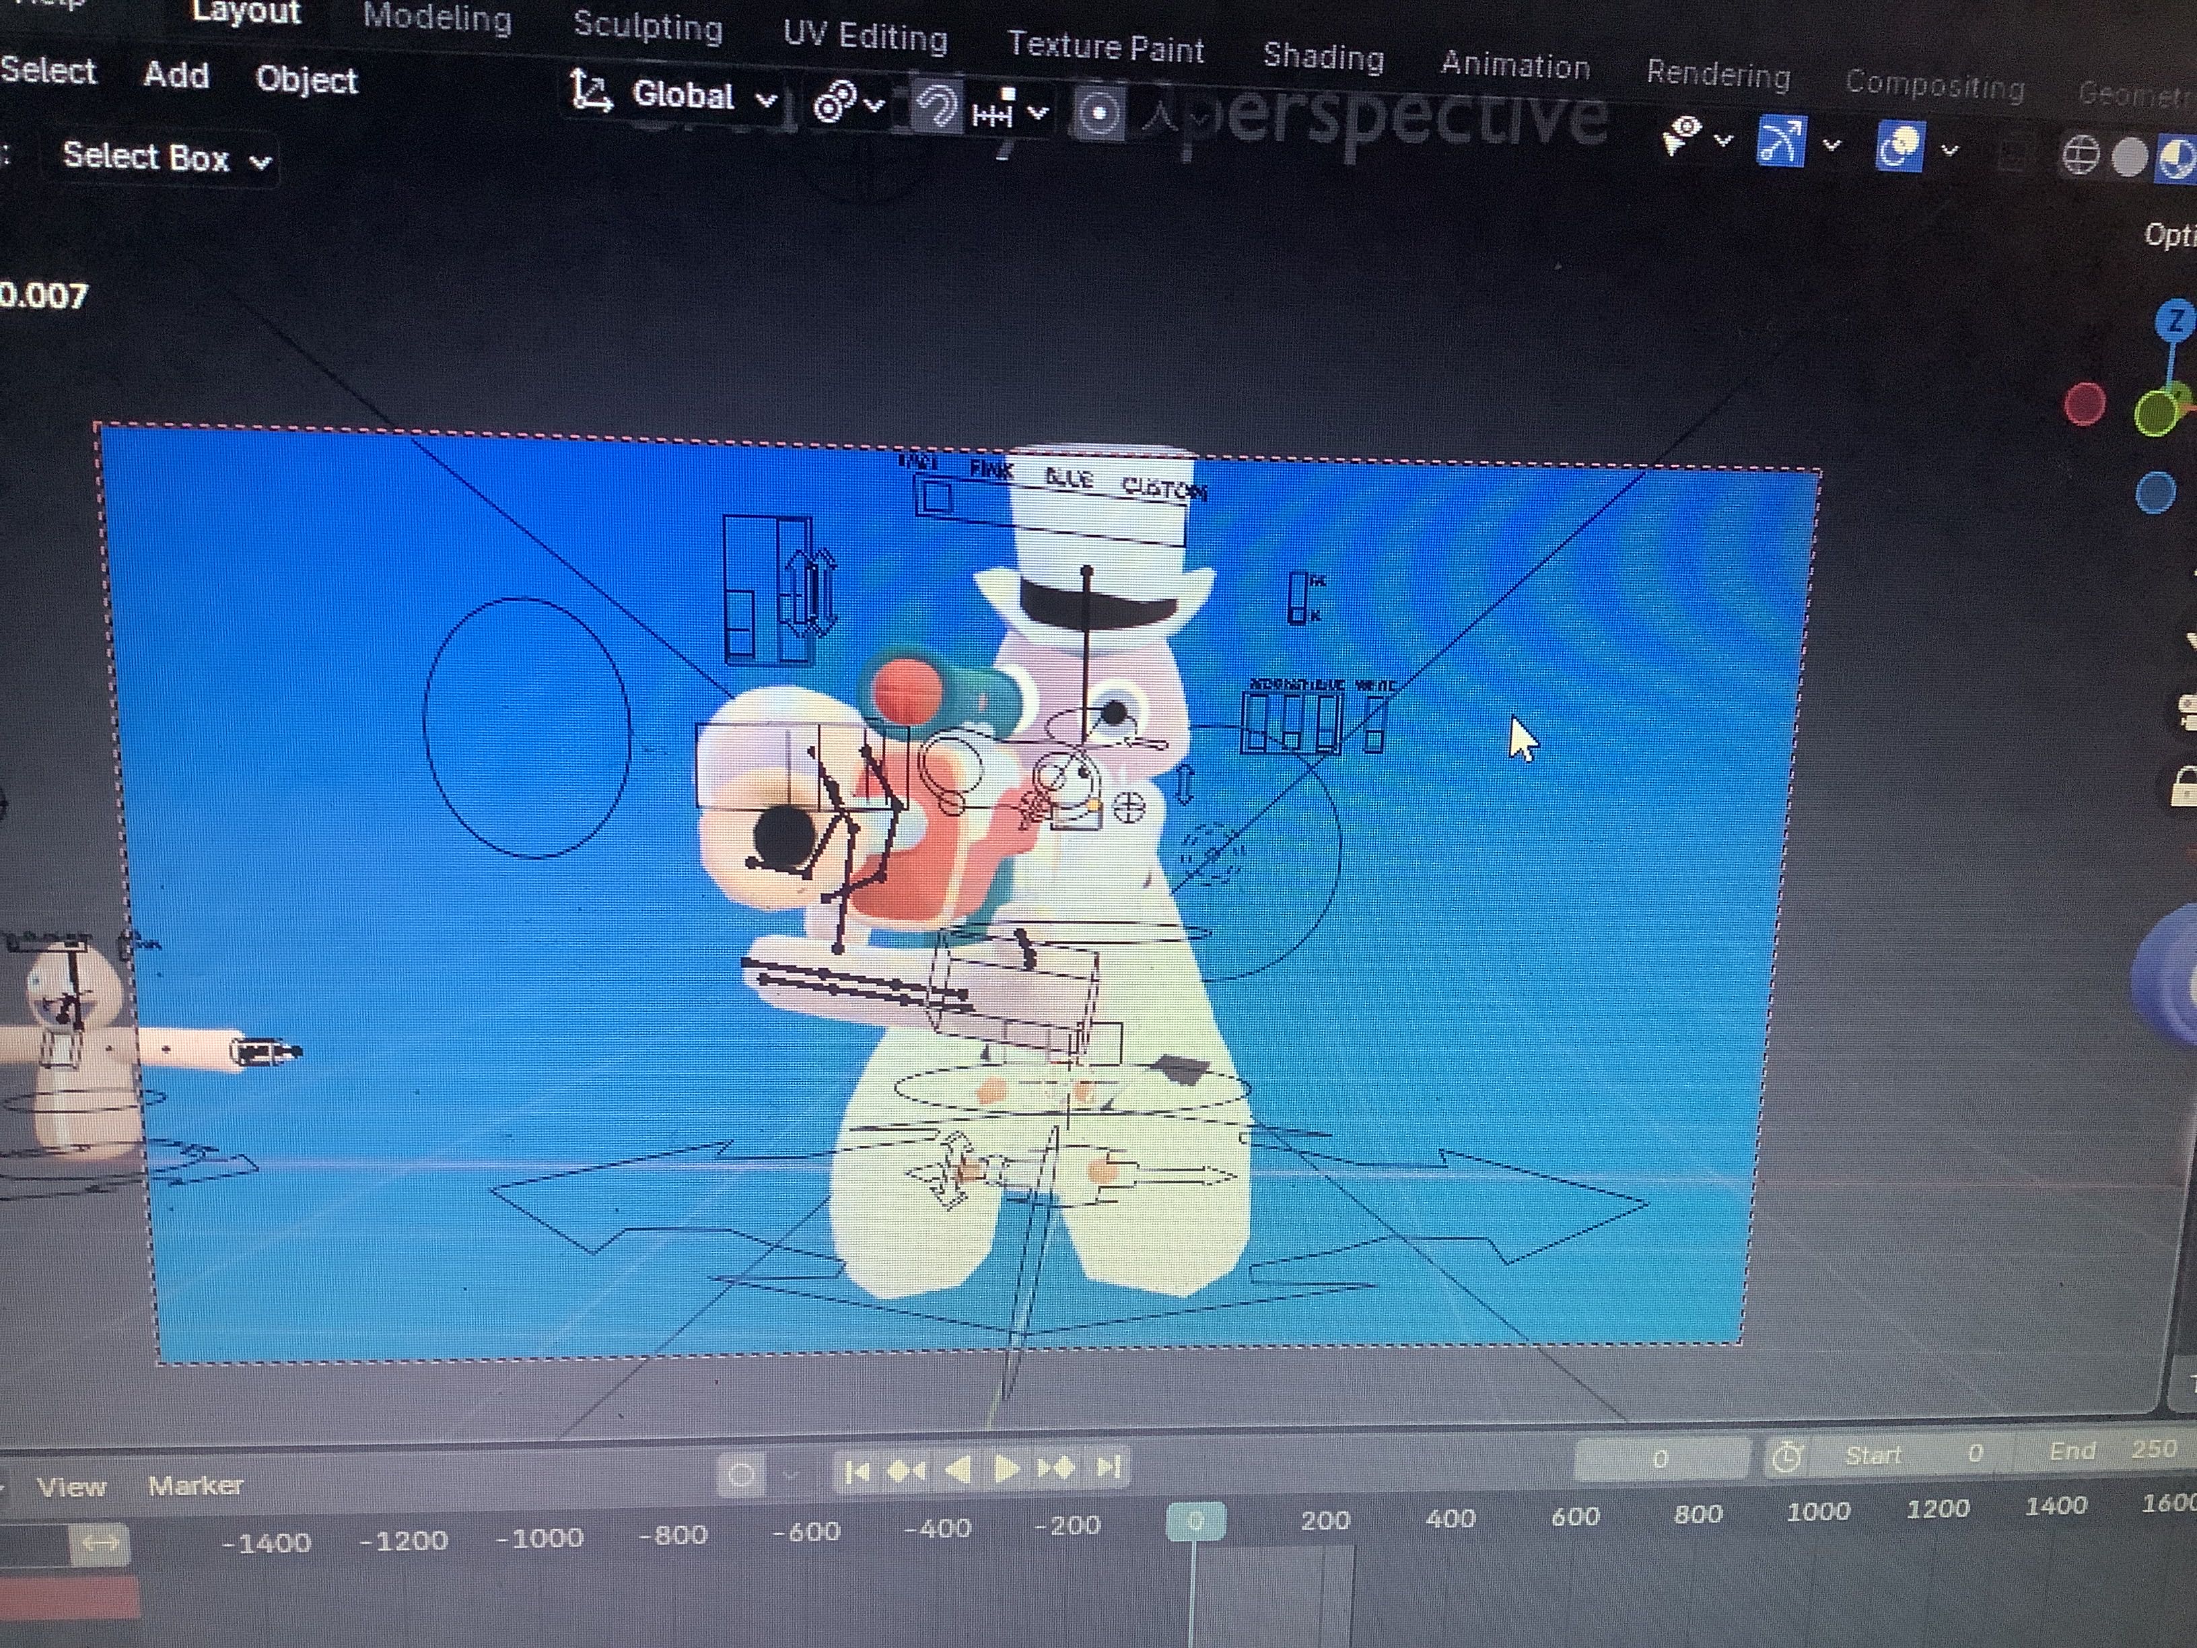The image size is (2197, 1648).
Task: Switch to material preview shading
Action: coord(2175,160)
